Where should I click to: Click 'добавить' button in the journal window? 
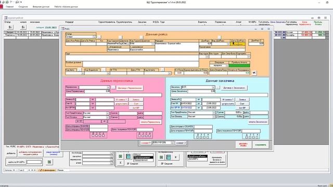[11, 153]
